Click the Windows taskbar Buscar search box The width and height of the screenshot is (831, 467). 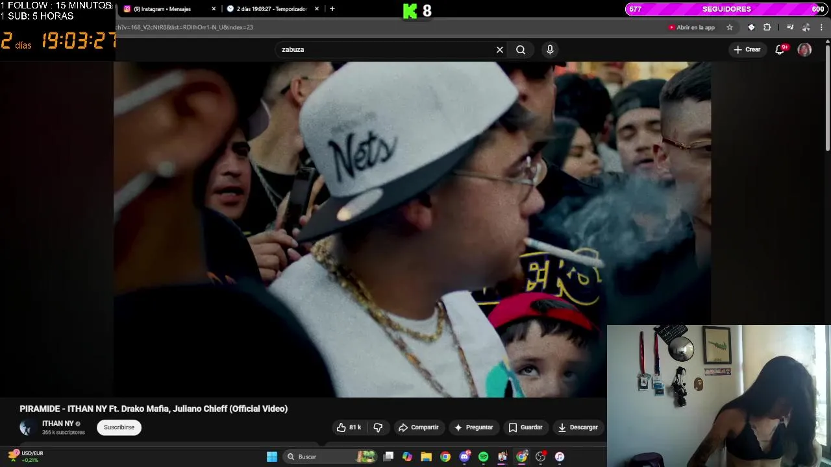(x=330, y=457)
